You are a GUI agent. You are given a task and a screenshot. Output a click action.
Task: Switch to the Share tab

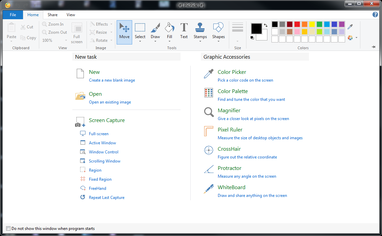(52, 15)
